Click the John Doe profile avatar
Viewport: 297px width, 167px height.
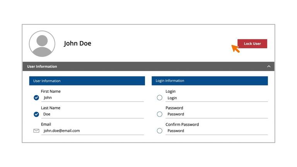click(42, 44)
